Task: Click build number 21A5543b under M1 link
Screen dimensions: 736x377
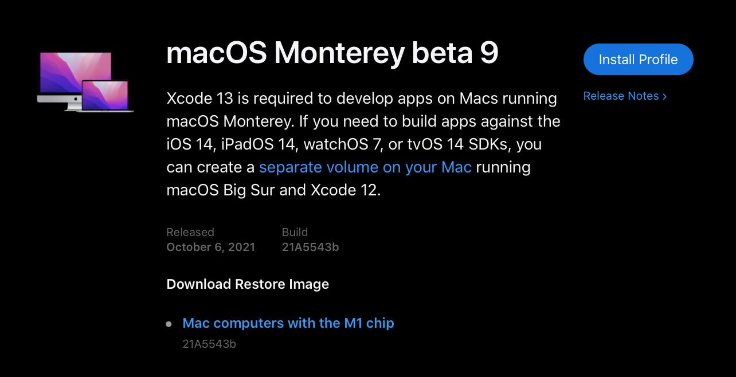Action: [209, 344]
